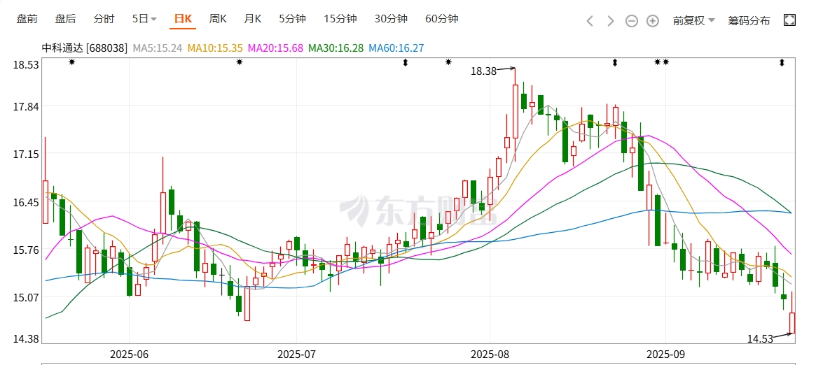
Task: Click the MA60:16.27 indicator label
Action: tap(396, 48)
